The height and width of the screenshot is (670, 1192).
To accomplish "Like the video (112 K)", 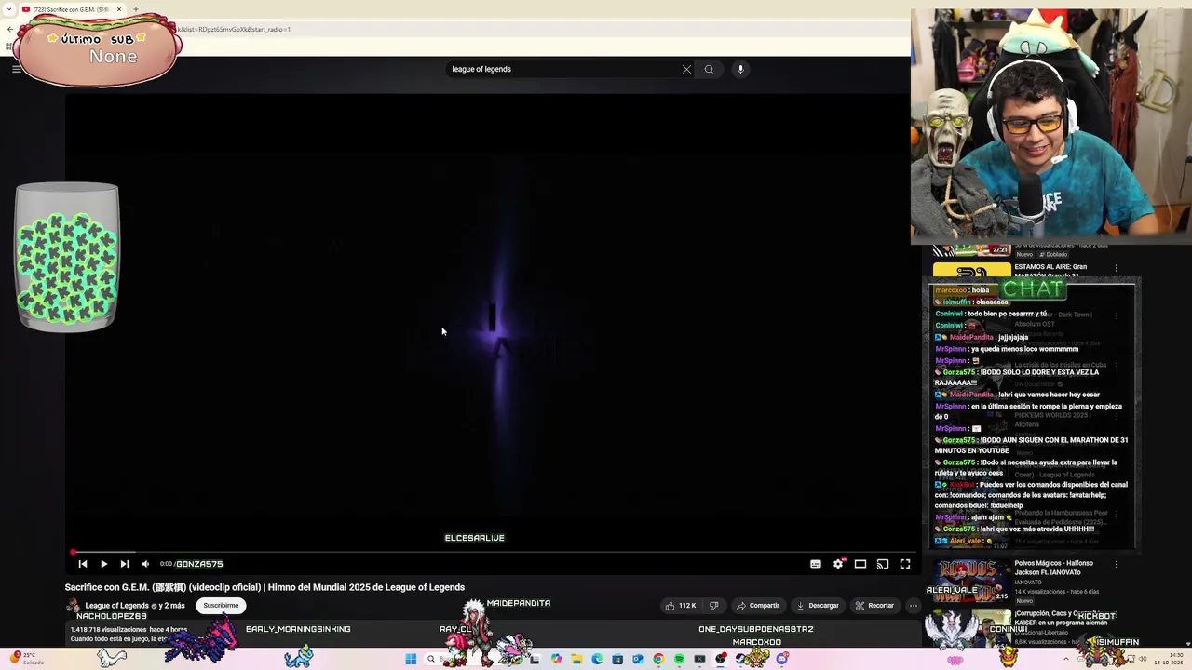I will tap(681, 606).
